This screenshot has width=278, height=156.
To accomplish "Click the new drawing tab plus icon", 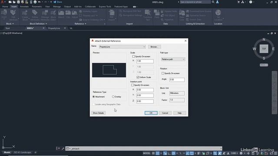I will point(71,28).
